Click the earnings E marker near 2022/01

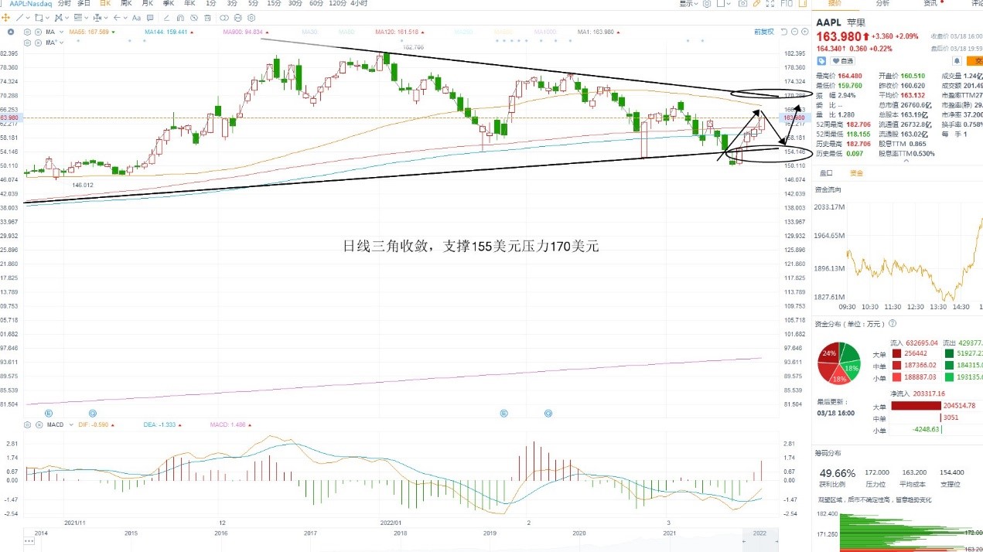click(503, 414)
